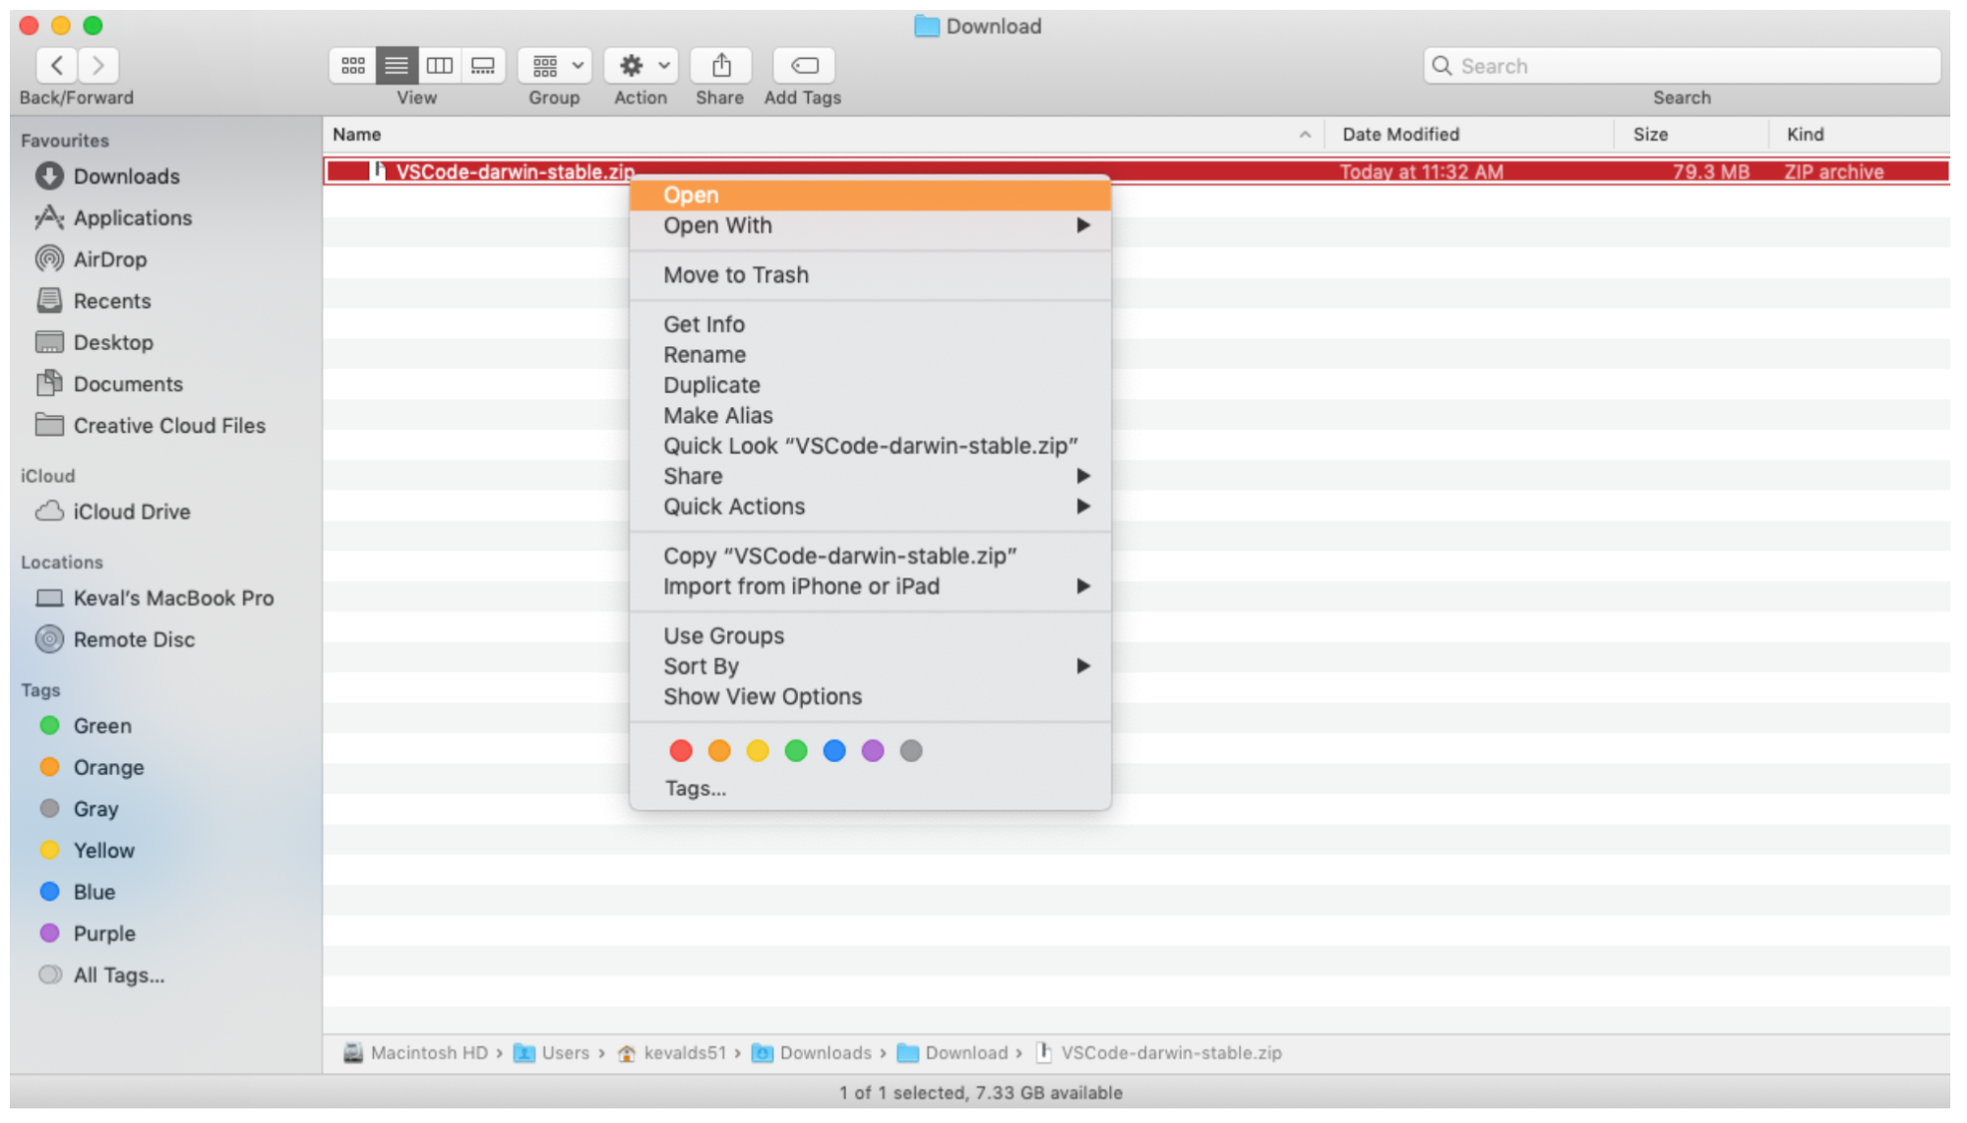Expand the Open With submenu
The height and width of the screenshot is (1123, 1967).
point(870,225)
